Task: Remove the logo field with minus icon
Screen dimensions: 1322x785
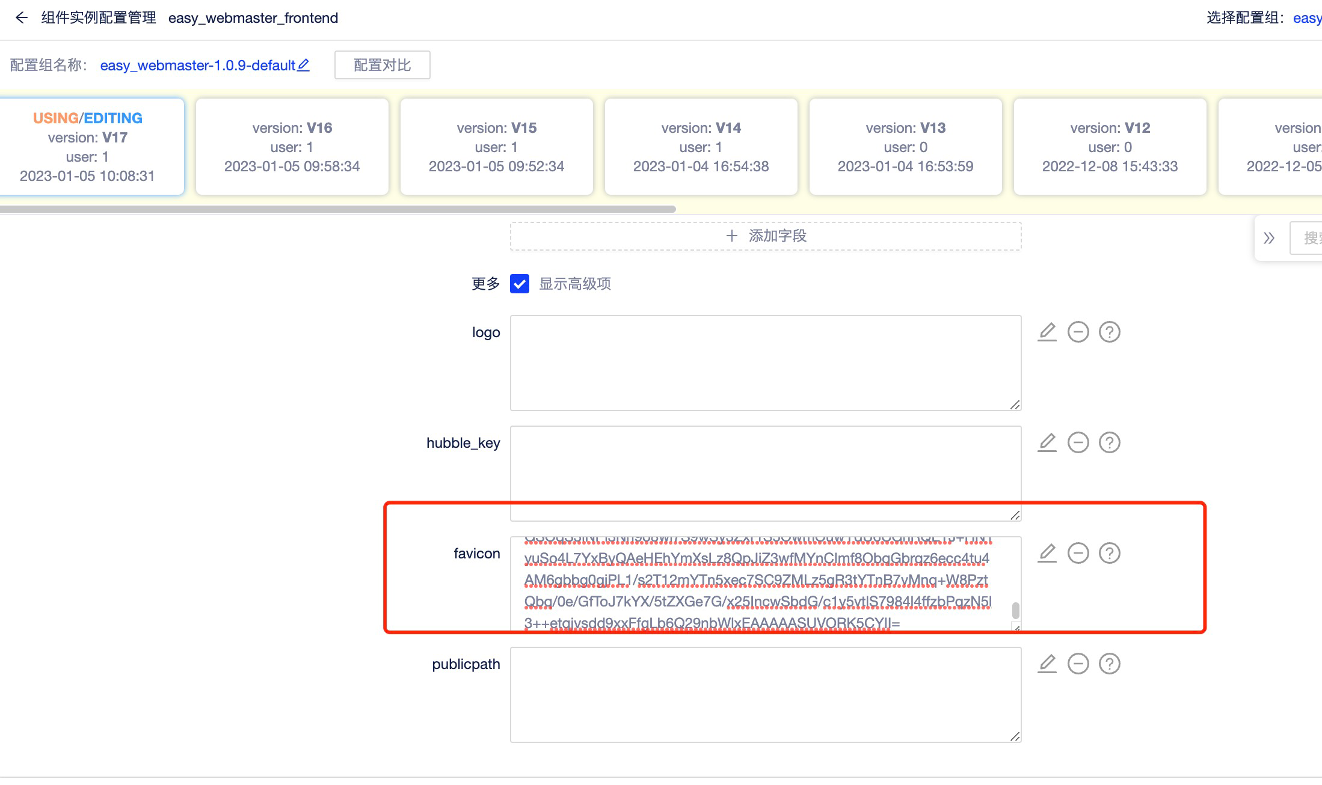Action: (x=1078, y=332)
